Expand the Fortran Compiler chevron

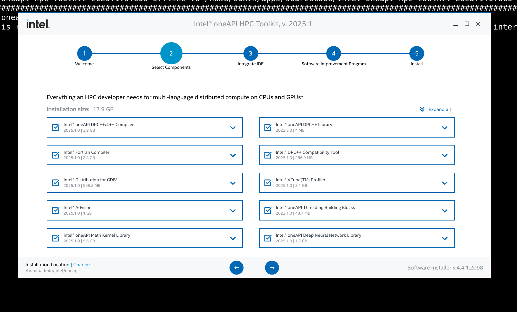click(x=233, y=156)
